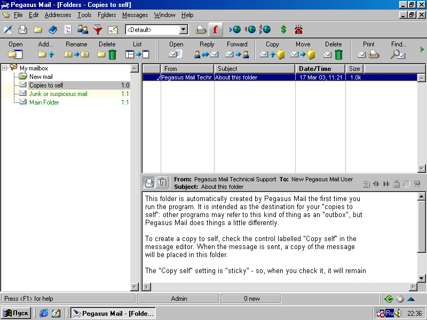Toggle attachments view button in preview pane
This screenshot has width=427, height=320.
162,182
